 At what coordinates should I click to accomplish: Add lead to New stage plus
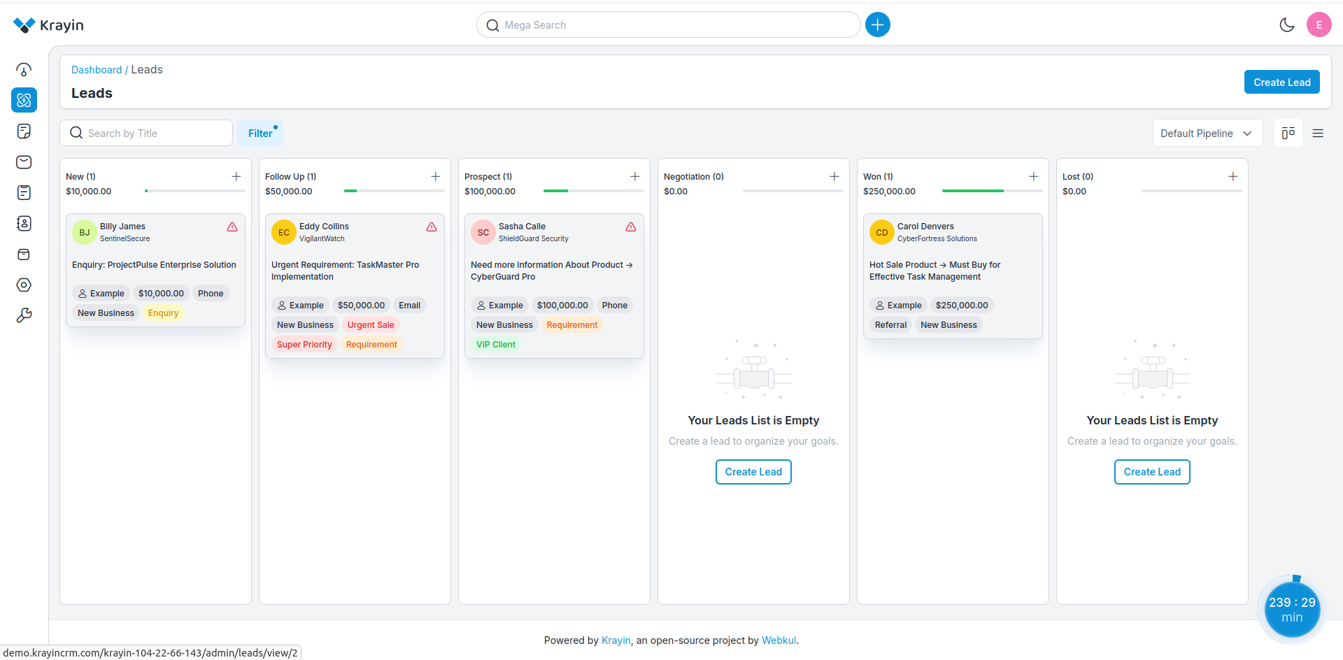coord(236,176)
